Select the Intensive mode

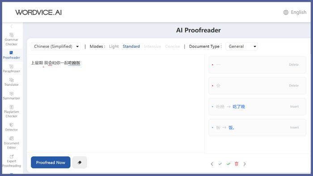pos(152,46)
